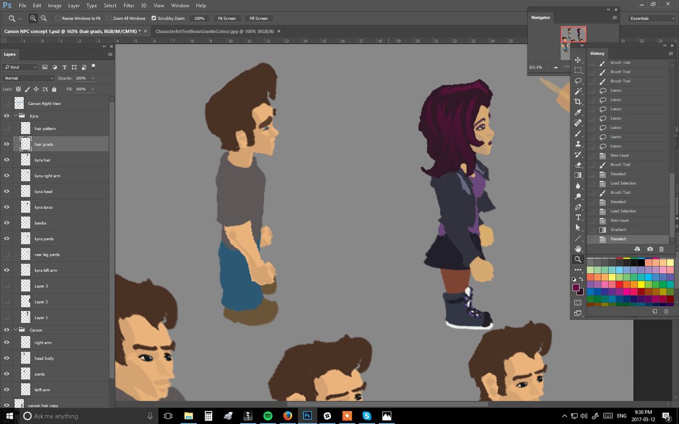Collapse the Kyra layer group
This screenshot has width=679, height=424.
15,115
